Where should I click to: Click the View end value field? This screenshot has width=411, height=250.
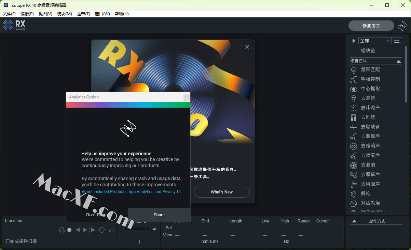[205, 235]
